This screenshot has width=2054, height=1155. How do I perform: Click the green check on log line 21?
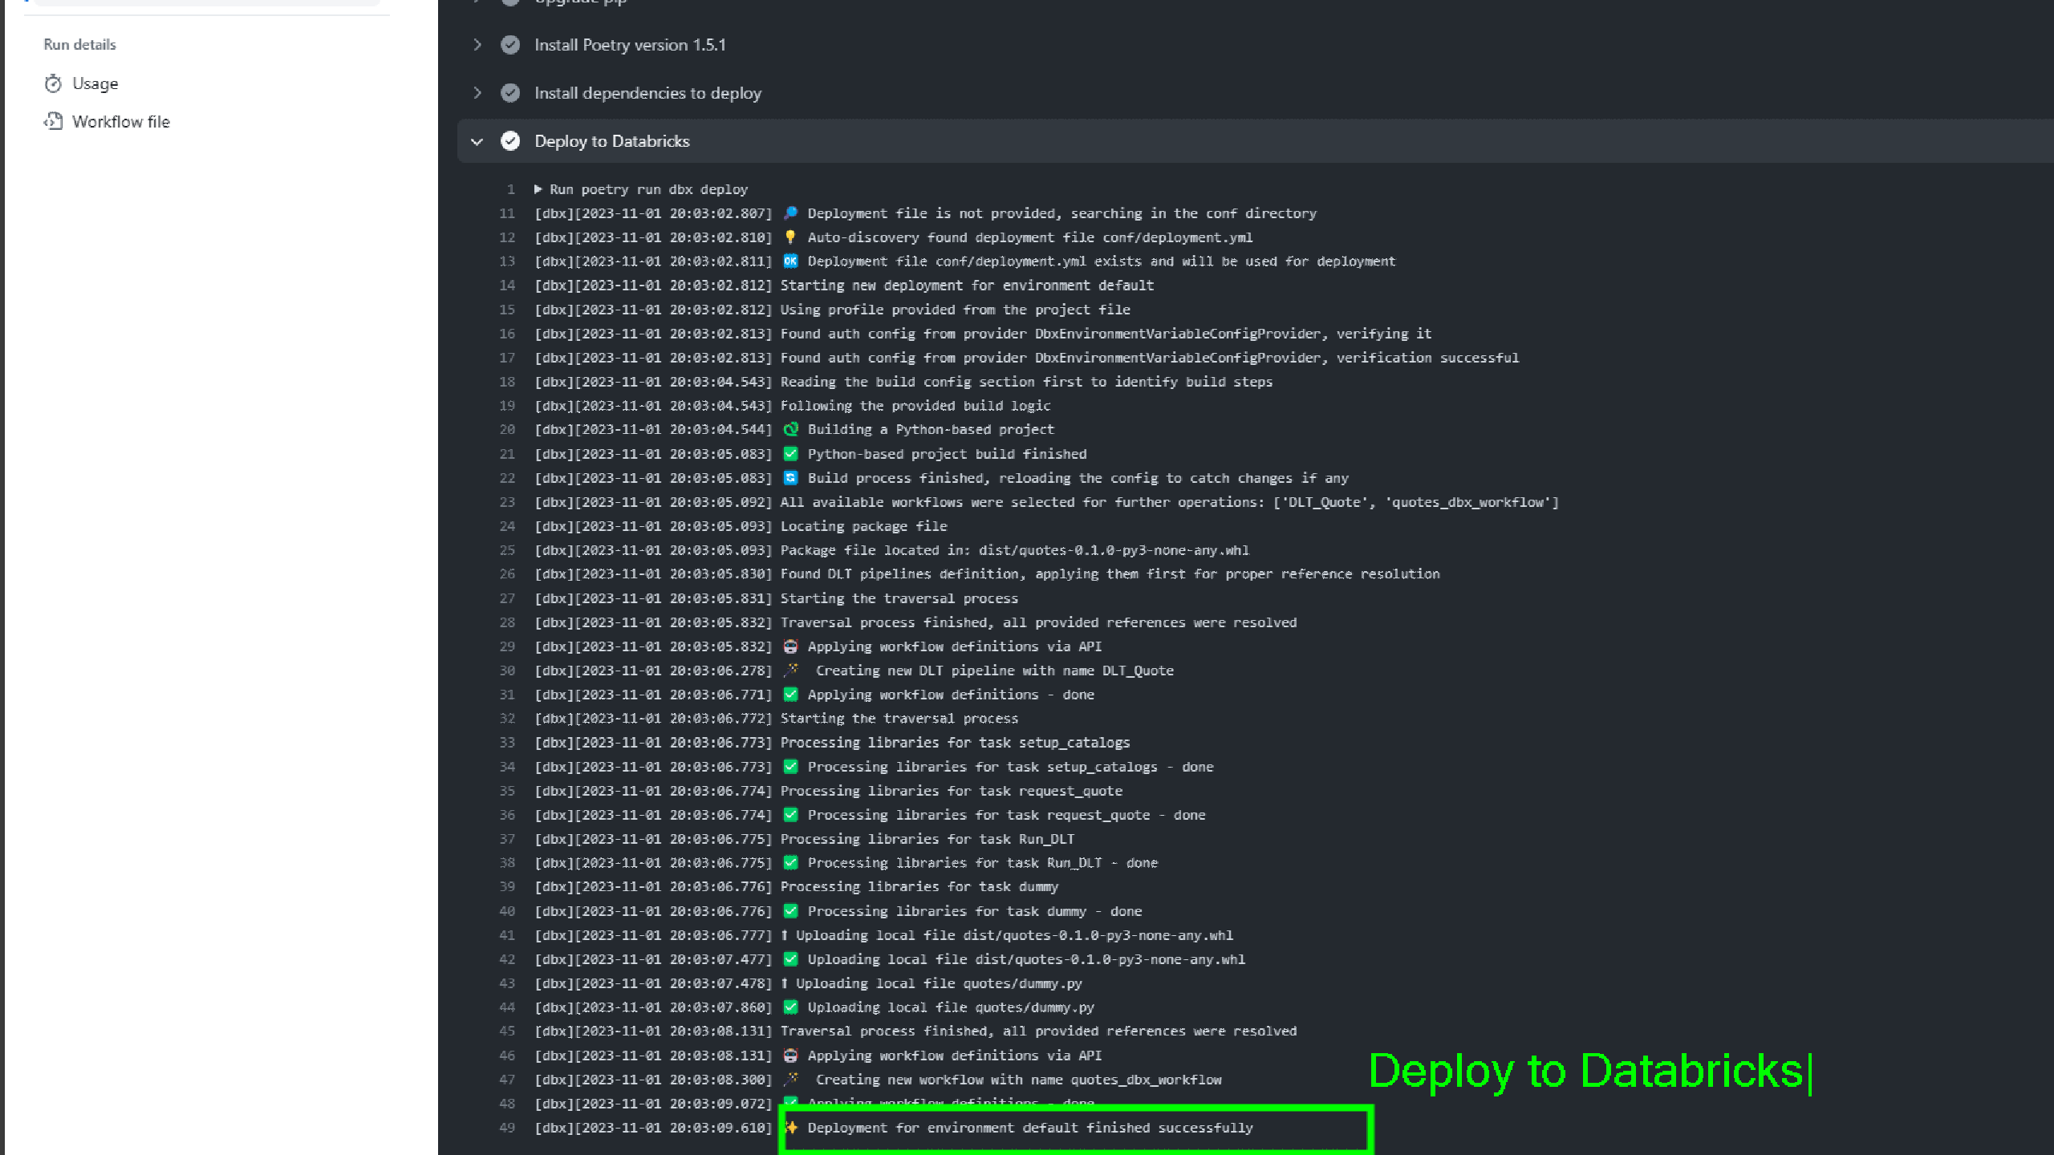[x=790, y=454]
